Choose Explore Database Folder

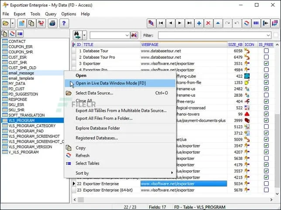coord(120,128)
